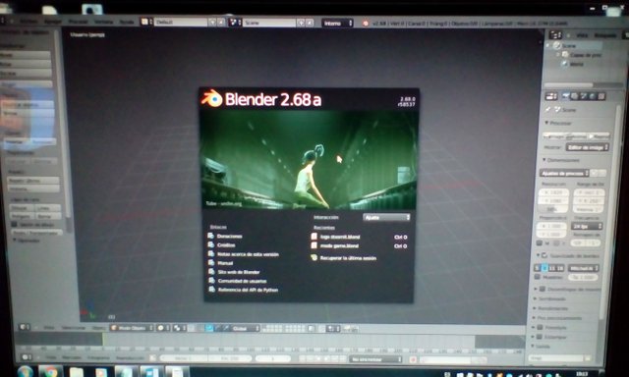Image resolution: width=629 pixels, height=377 pixels.
Task: Click the timeline start frame field
Action: 183,358
